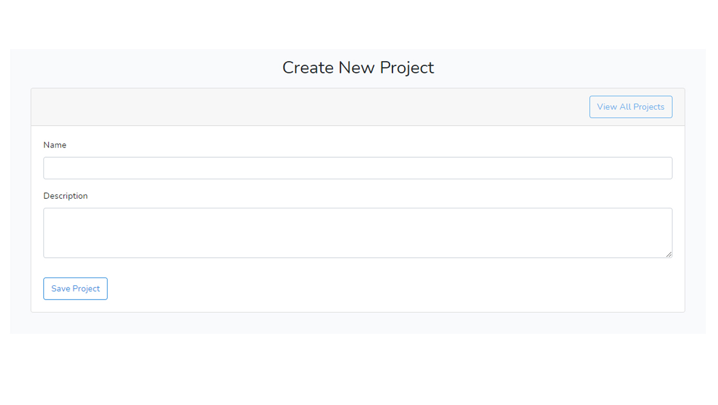This screenshot has height=405, width=718.
Task: Submit the new project form
Action: [x=75, y=288]
